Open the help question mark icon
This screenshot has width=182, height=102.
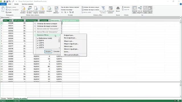181,4
